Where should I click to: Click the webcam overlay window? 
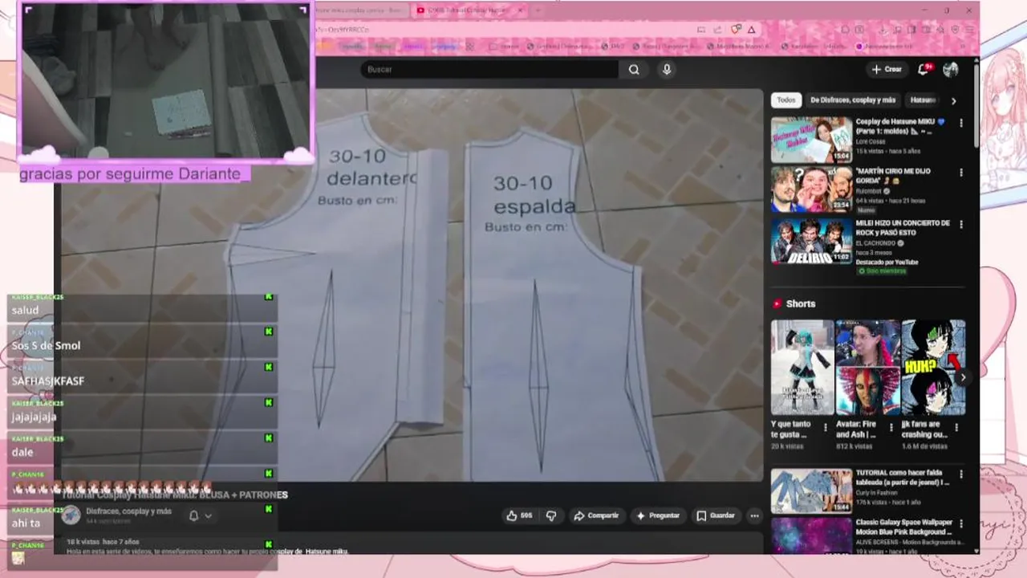click(165, 80)
